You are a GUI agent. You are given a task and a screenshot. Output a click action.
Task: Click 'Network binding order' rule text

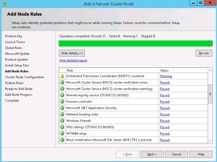pos(82,114)
